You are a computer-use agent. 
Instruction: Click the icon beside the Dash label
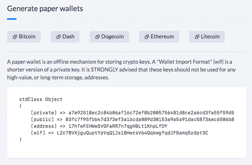pos(59,37)
